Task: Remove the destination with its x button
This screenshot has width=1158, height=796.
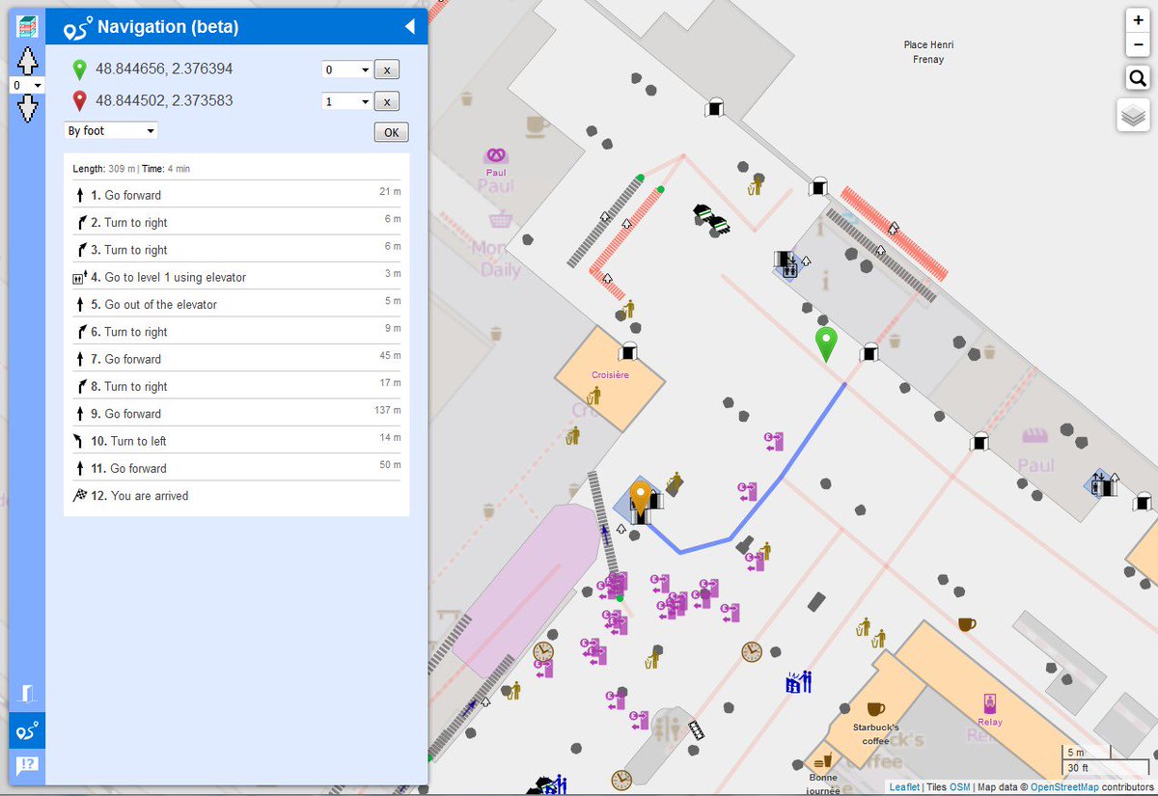Action: tap(387, 101)
